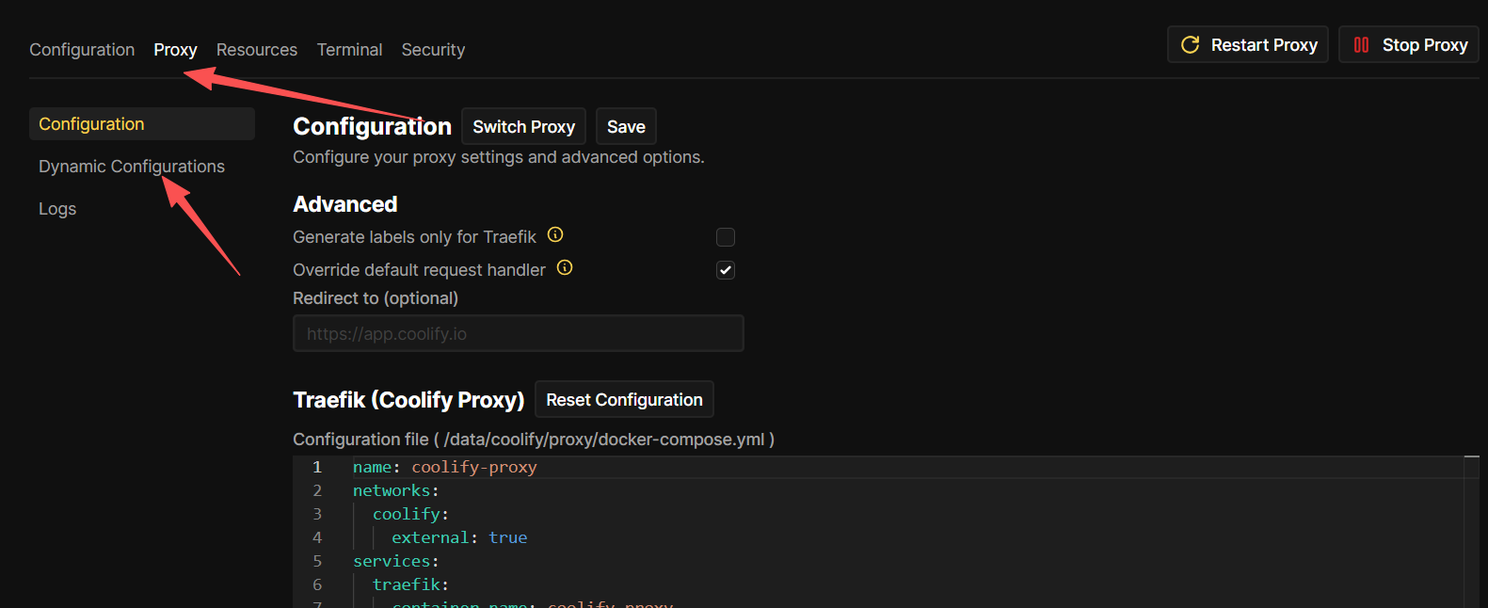Switch to the Resources tab
This screenshot has height=608, width=1488.
pyautogui.click(x=256, y=50)
